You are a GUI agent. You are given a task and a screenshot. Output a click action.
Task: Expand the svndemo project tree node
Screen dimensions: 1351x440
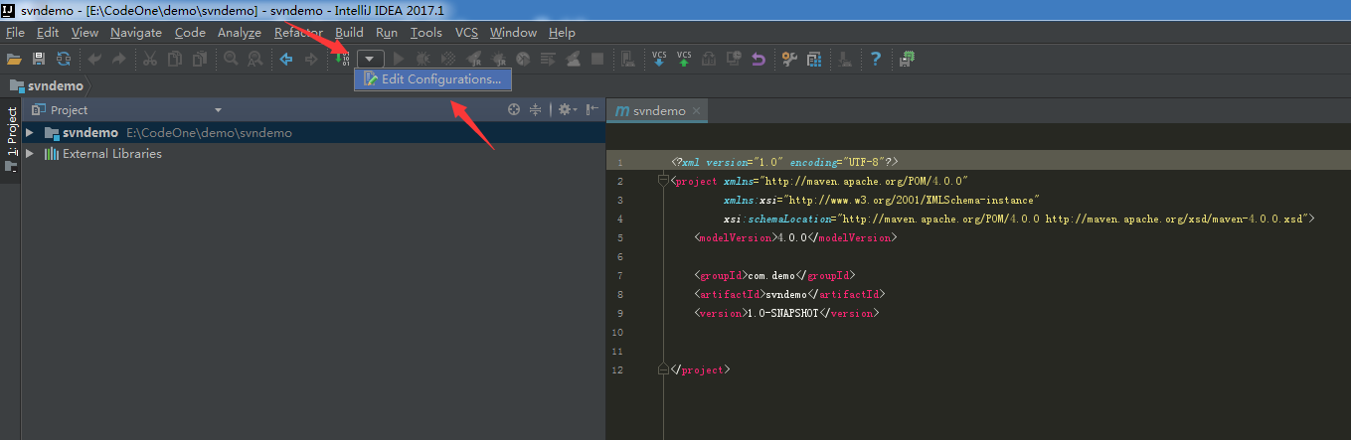click(x=30, y=132)
